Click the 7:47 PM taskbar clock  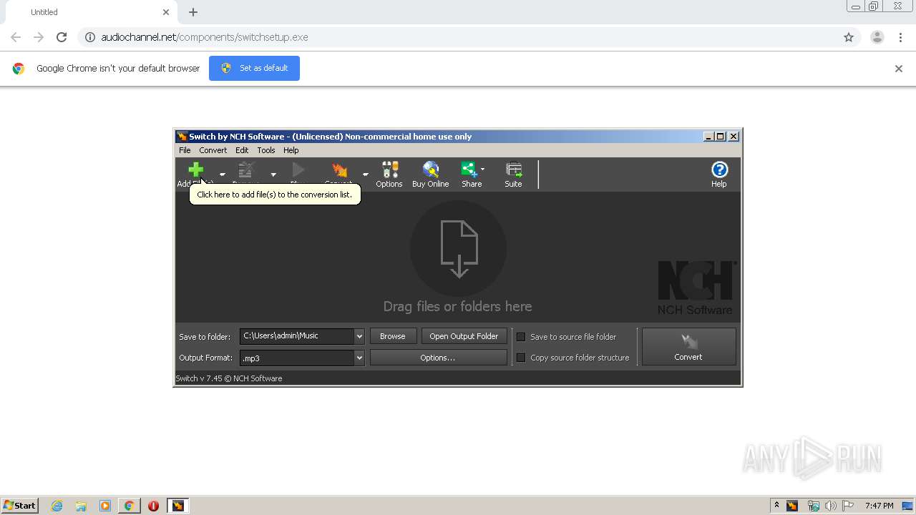point(879,506)
